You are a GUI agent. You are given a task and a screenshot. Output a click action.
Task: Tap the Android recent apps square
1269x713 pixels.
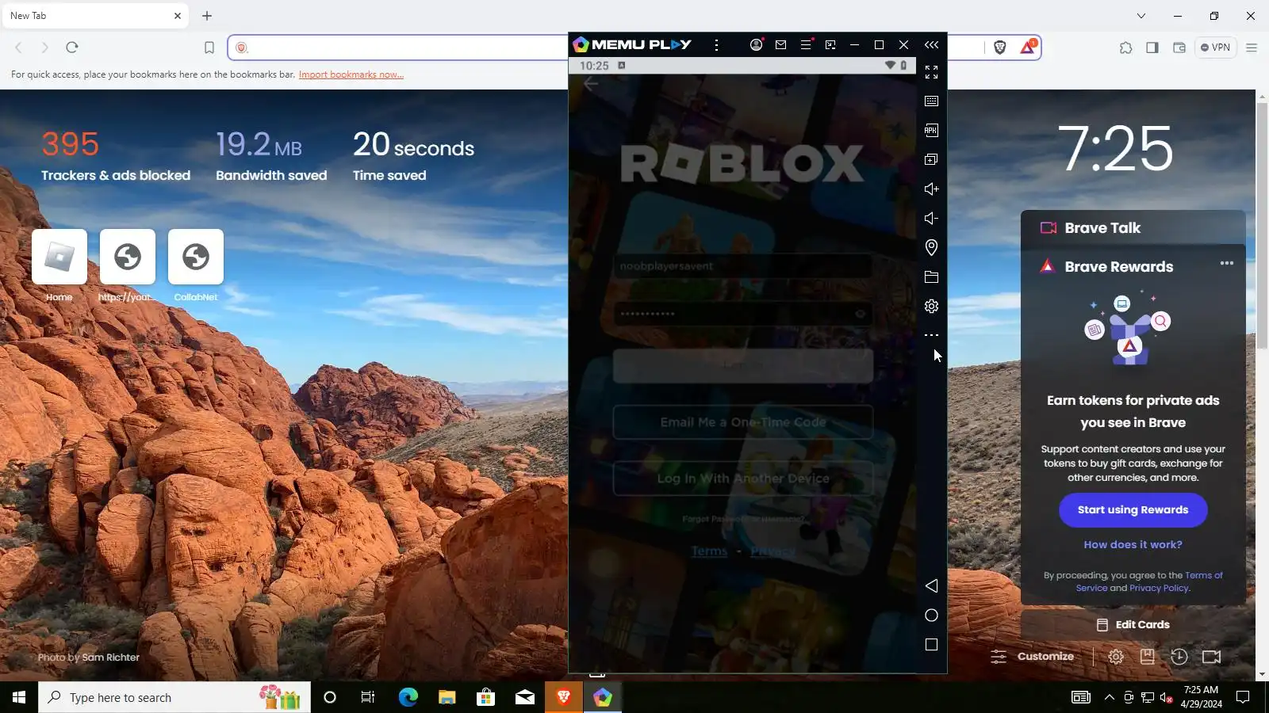pyautogui.click(x=931, y=645)
